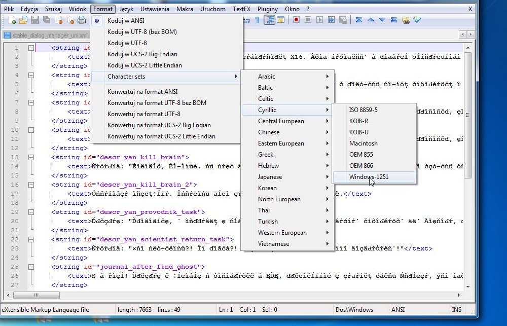
Task: Switch to stable_dialog_manager_uni.xml tab
Action: point(45,35)
